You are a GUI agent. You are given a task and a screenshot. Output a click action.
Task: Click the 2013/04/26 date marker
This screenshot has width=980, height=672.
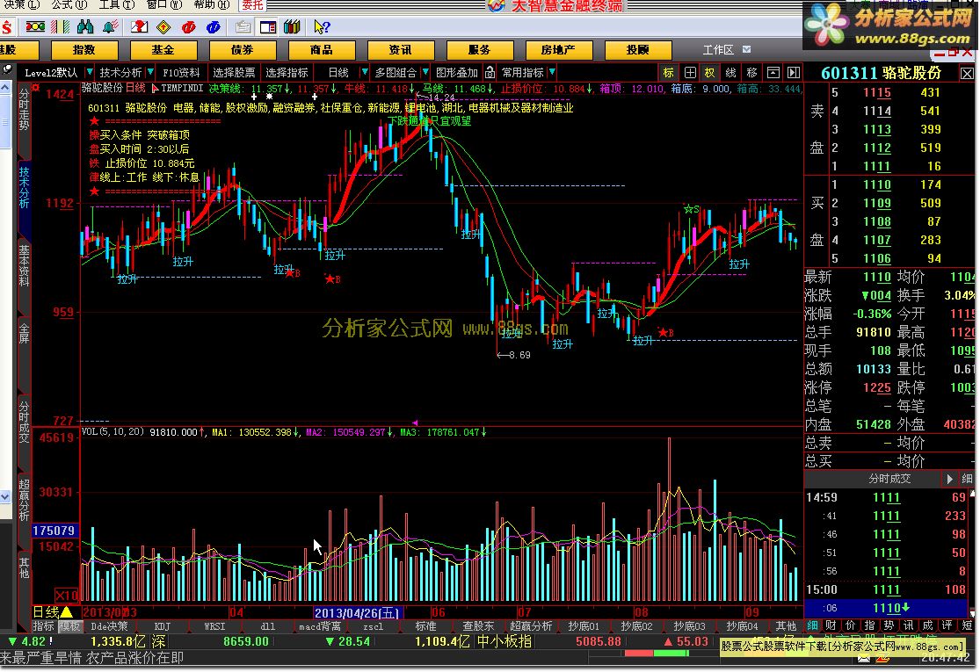[358, 612]
